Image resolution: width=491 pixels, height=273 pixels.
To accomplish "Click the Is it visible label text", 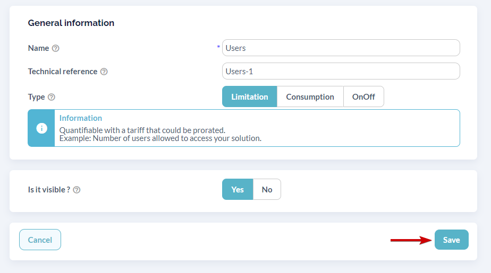I will pyautogui.click(x=49, y=190).
